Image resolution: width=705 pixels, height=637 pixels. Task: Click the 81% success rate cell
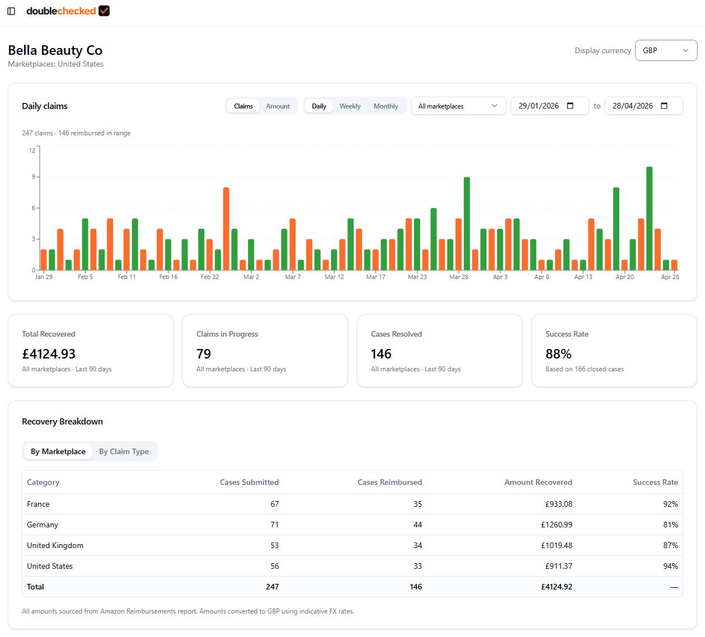click(670, 525)
